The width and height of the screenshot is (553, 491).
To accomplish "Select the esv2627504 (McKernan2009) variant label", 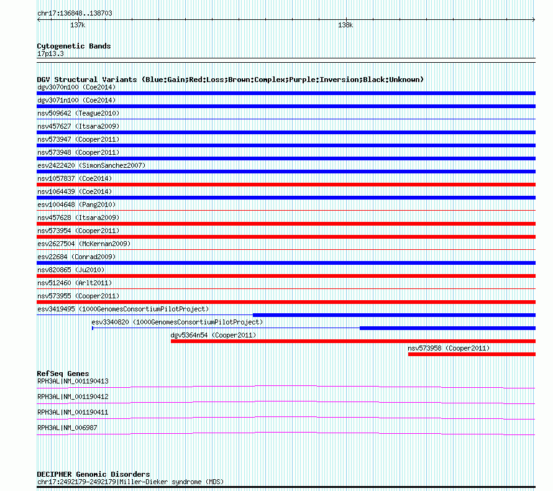I will pos(84,244).
